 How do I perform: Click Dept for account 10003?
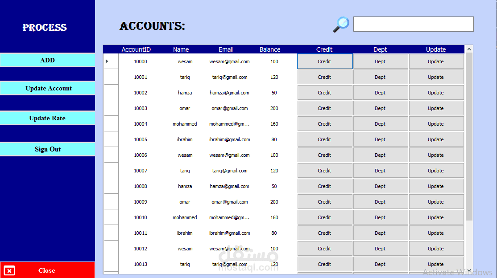coord(381,108)
